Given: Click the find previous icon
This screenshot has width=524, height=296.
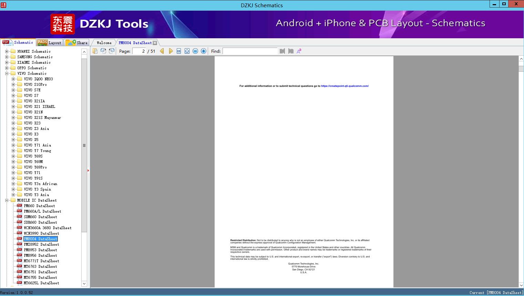Looking at the screenshot, I should (282, 51).
